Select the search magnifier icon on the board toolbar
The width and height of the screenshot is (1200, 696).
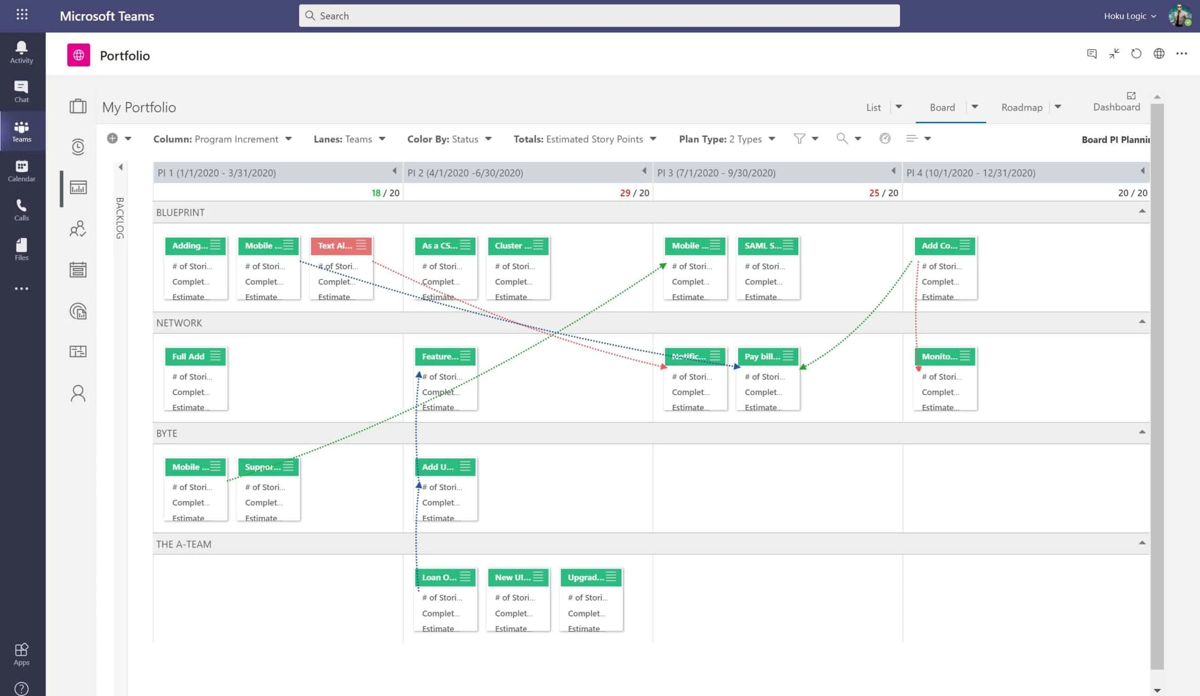(x=842, y=139)
